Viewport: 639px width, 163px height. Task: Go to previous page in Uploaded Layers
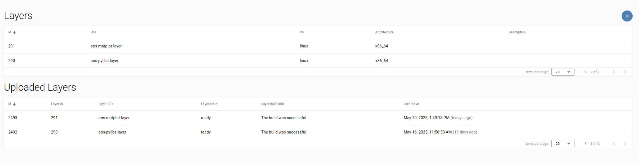(614, 144)
